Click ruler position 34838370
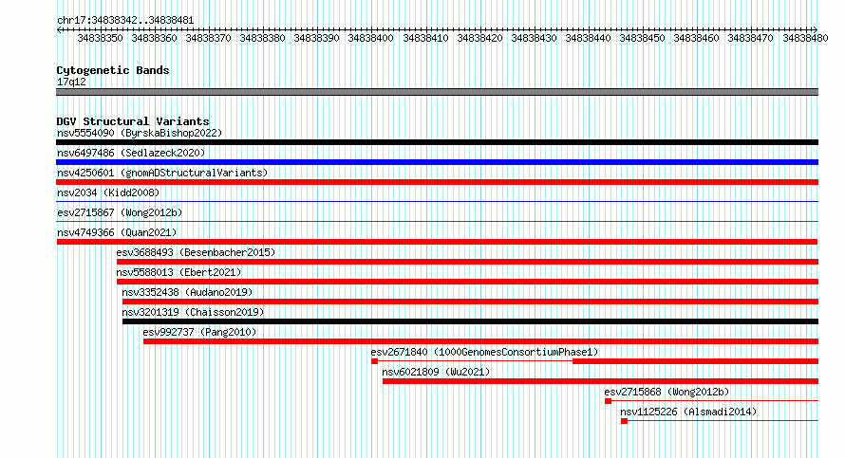 208,38
